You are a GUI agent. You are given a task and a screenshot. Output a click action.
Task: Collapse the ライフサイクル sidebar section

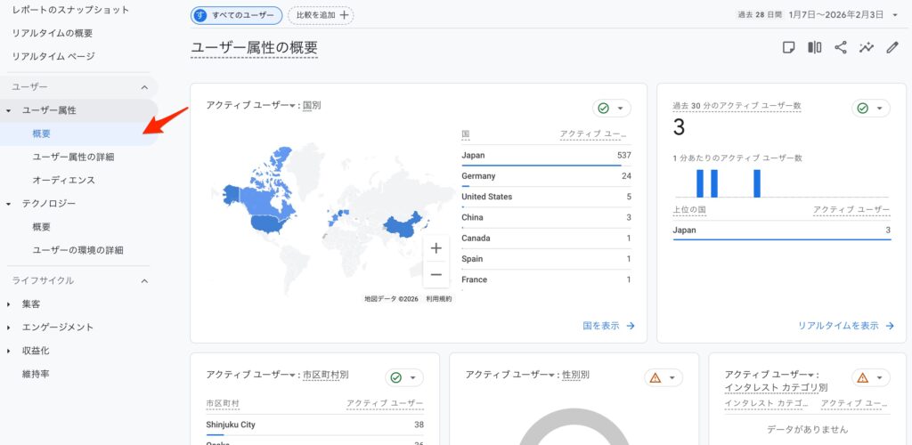click(x=144, y=281)
